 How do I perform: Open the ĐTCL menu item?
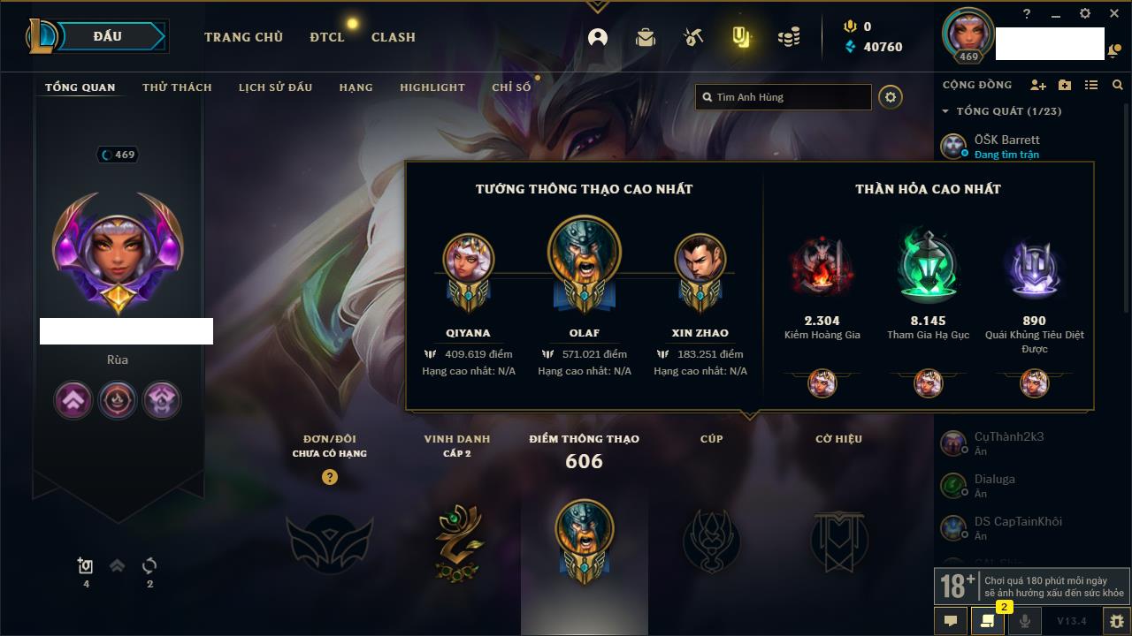click(327, 37)
